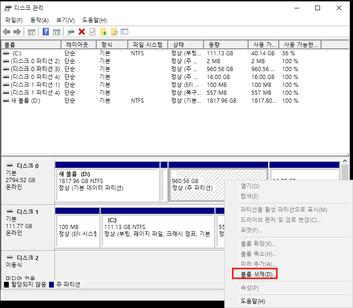
Task: Open the 파일(F) menu
Action: (x=14, y=20)
